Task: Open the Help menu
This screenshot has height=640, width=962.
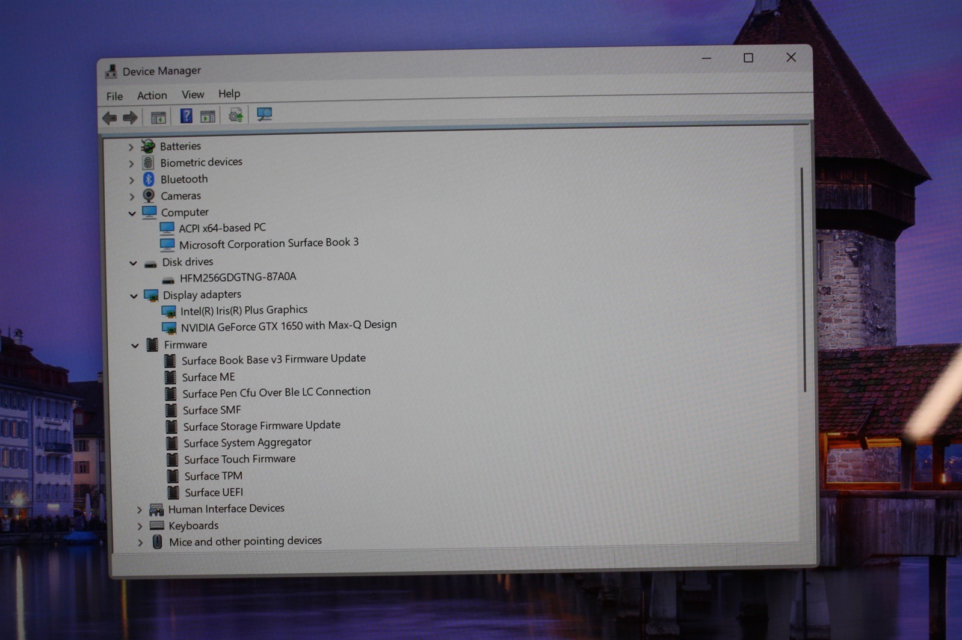Action: tap(229, 94)
